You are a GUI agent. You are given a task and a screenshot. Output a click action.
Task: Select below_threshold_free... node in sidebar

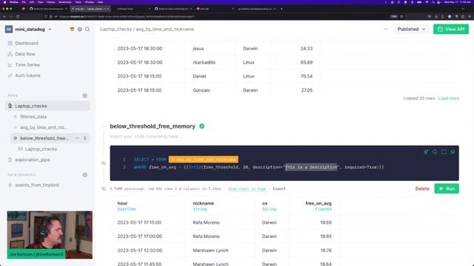pyautogui.click(x=44, y=138)
